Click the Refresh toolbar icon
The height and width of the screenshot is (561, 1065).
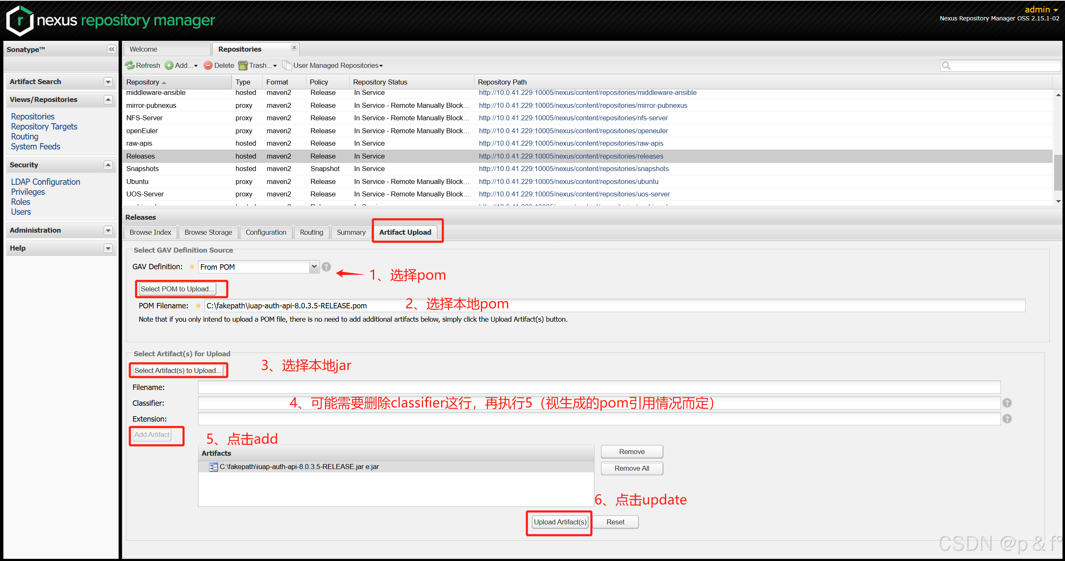tap(130, 65)
